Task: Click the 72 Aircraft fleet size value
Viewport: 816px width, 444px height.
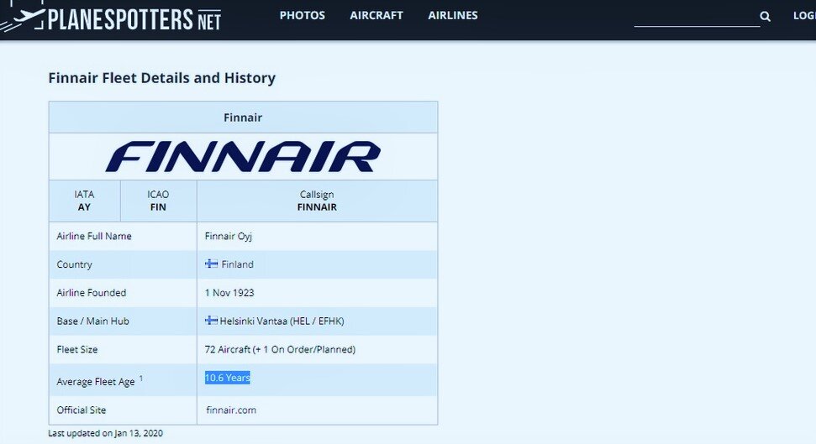Action: (280, 349)
